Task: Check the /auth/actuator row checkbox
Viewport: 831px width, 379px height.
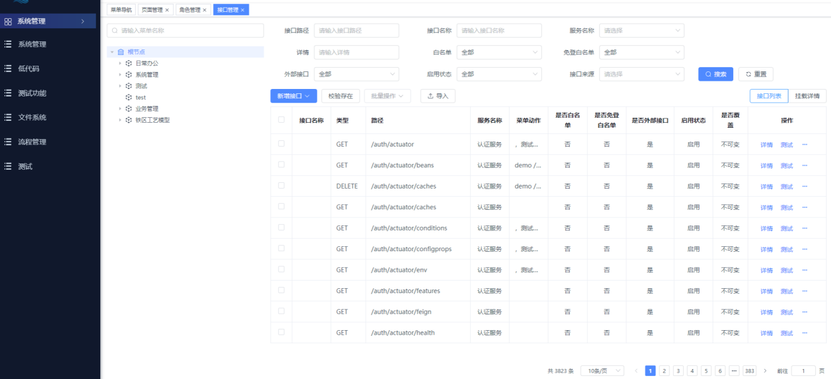Action: 281,144
